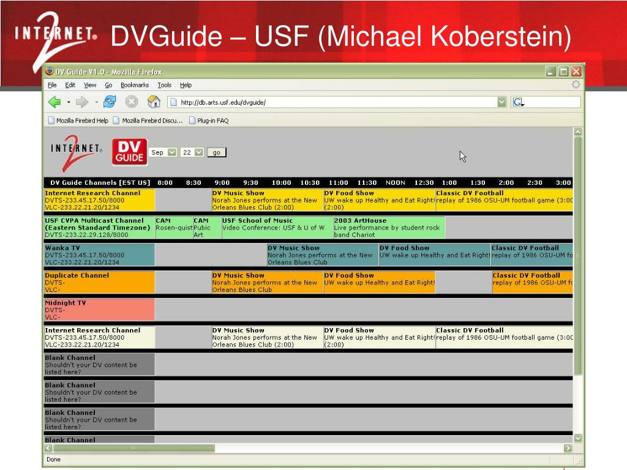
Task: Click the Wanka TV channel cell
Action: pyautogui.click(x=99, y=255)
